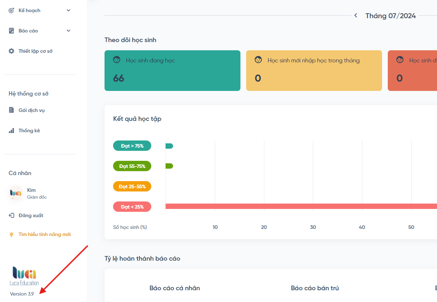Image resolution: width=437 pixels, height=302 pixels.
Task: Click the Thống kê bar chart icon
Action: click(11, 131)
